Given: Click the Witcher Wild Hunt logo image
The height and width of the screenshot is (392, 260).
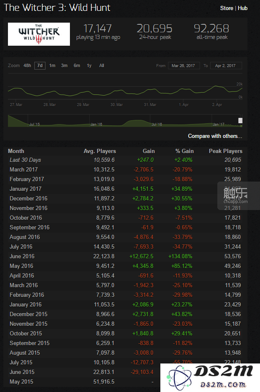Looking at the screenshot, I should pos(39,34).
